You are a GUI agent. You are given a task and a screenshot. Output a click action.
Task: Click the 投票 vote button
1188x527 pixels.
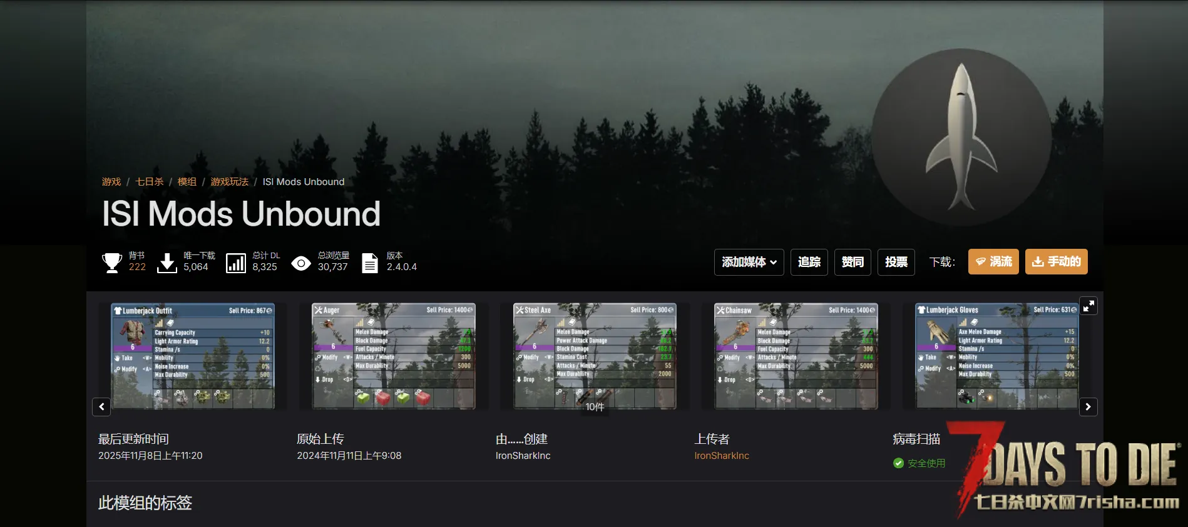896,262
